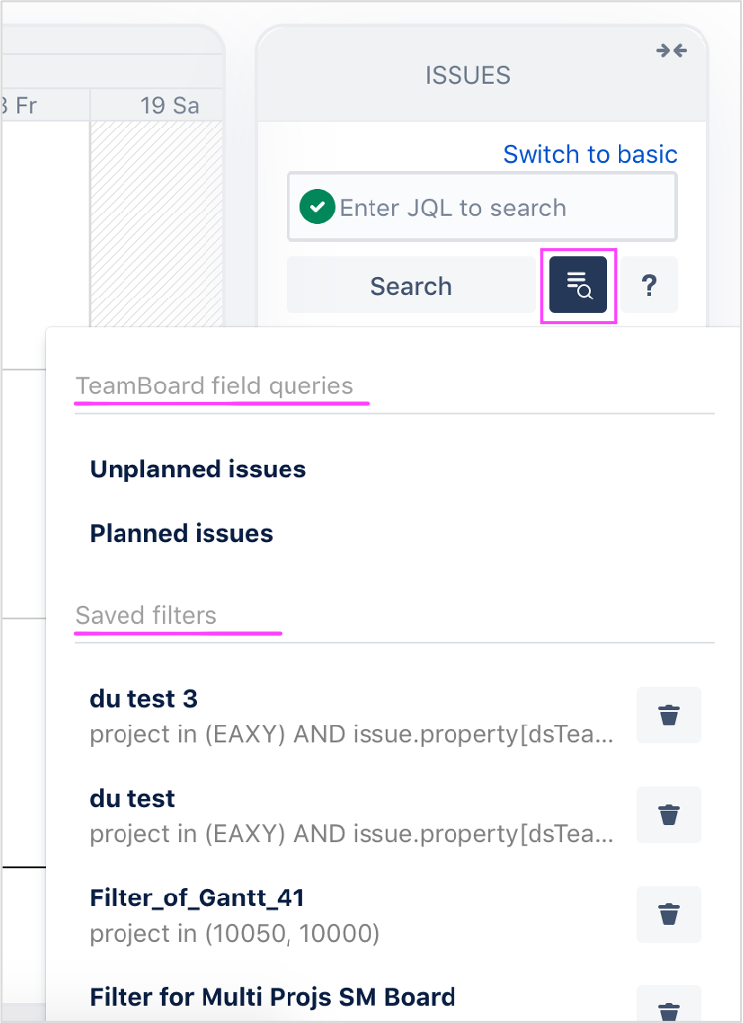Click the 'Switch to basic' link
The image size is (743, 1023).
click(590, 154)
